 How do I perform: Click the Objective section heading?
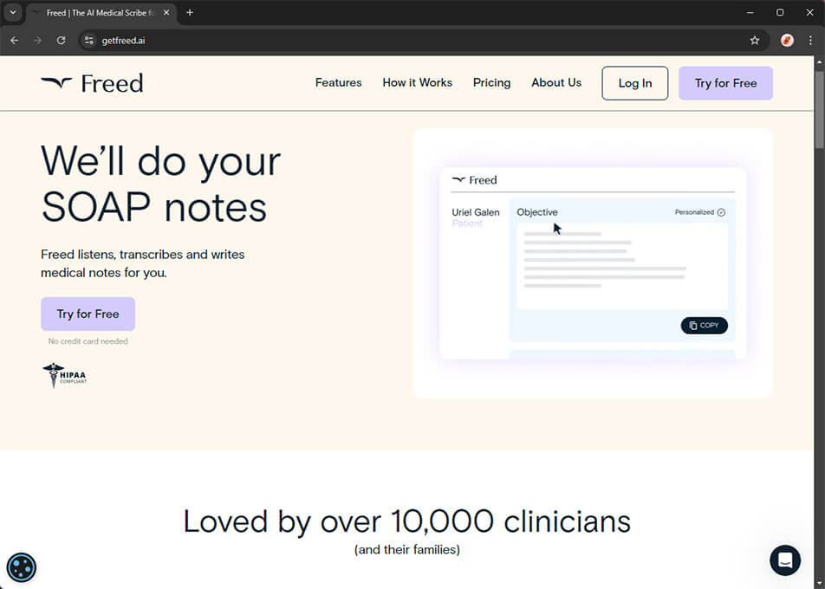(x=537, y=212)
